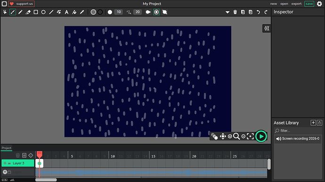Image resolution: width=325 pixels, height=182 pixels.
Task: Select the Pencil tool
Action: [x=20, y=12]
